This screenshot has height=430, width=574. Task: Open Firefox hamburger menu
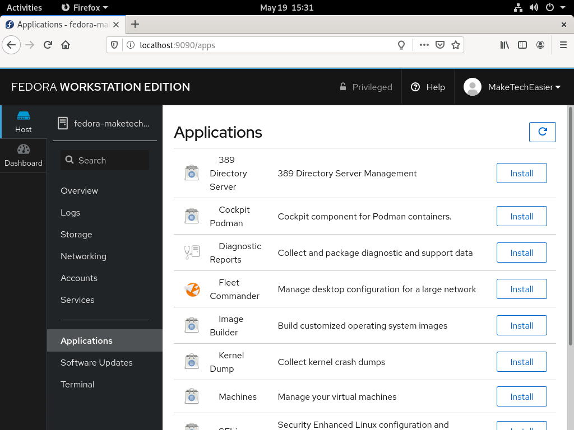tap(563, 45)
